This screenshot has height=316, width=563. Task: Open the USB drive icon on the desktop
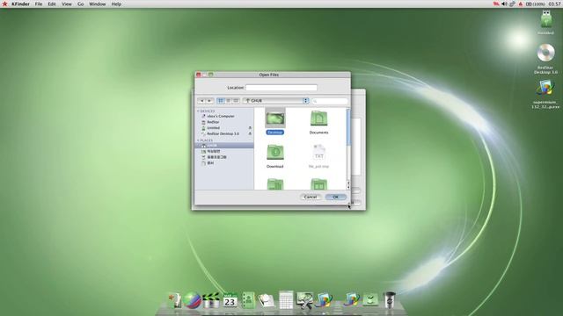545,19
